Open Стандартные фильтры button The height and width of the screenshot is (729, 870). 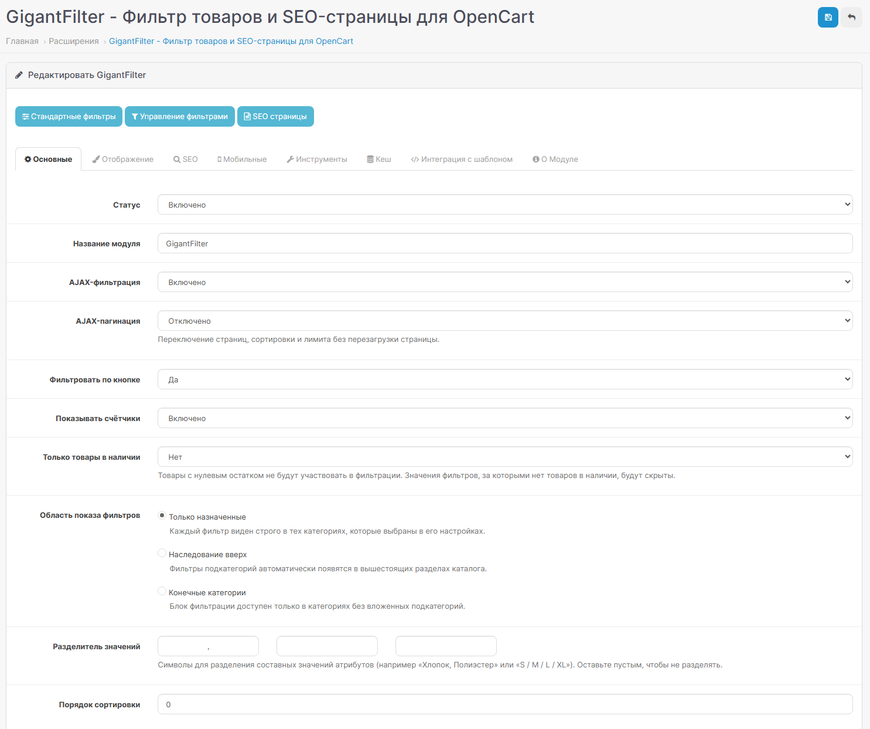[69, 116]
